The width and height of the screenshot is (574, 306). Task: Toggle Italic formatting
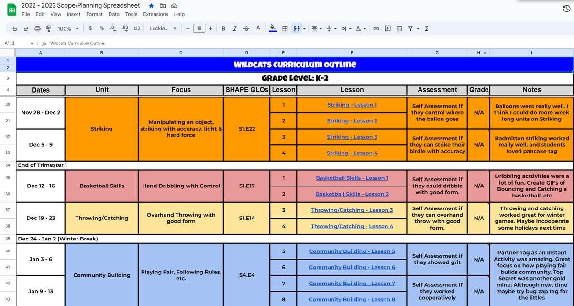(x=235, y=28)
